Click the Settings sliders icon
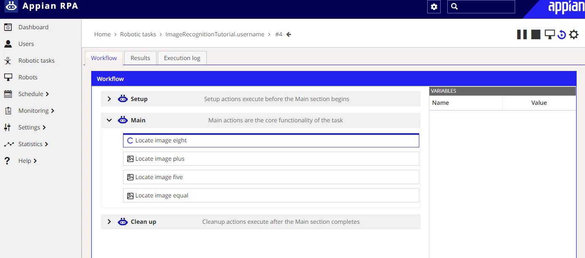 tap(8, 127)
